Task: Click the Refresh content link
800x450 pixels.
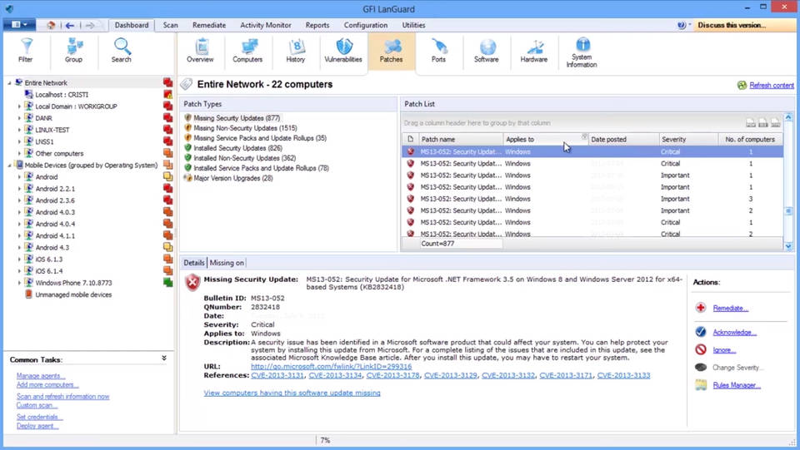Action: click(771, 86)
